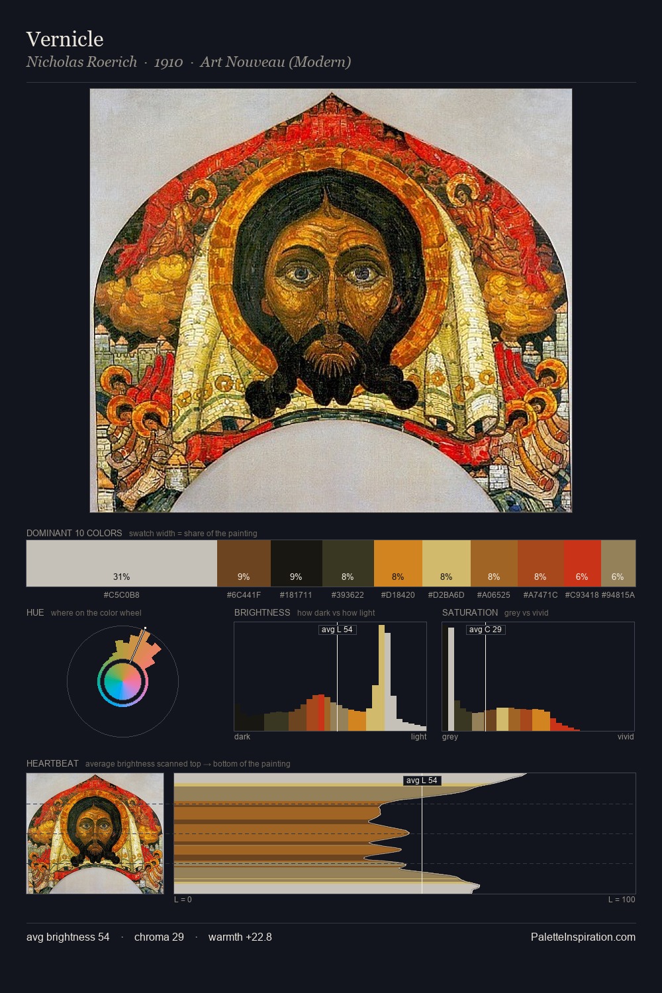Click the 'L = 100' axis label
Image resolution: width=662 pixels, height=993 pixels.
point(622,900)
